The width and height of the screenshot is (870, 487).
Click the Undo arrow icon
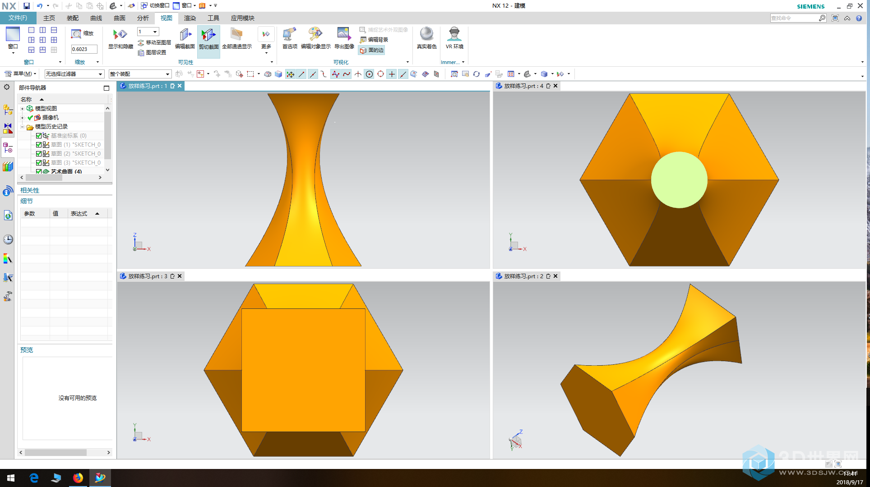click(x=40, y=6)
